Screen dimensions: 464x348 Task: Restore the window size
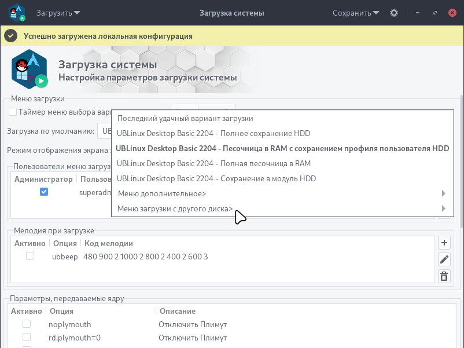point(435,13)
